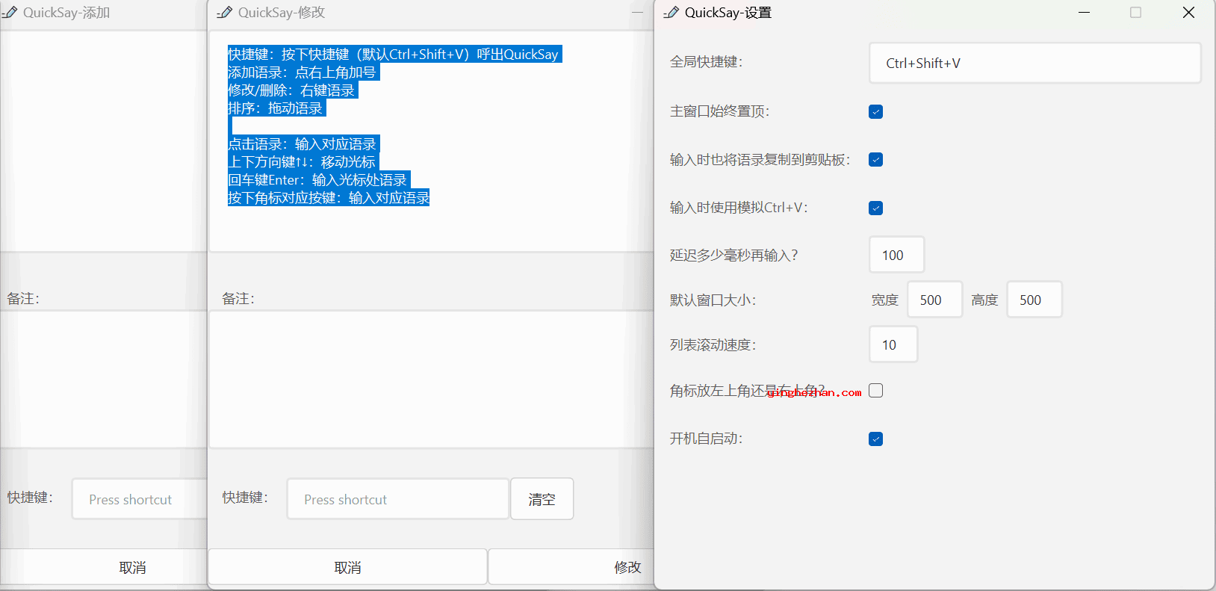The image size is (1216, 591).
Task: Click the line starting 上下方向键
Action: click(x=303, y=162)
